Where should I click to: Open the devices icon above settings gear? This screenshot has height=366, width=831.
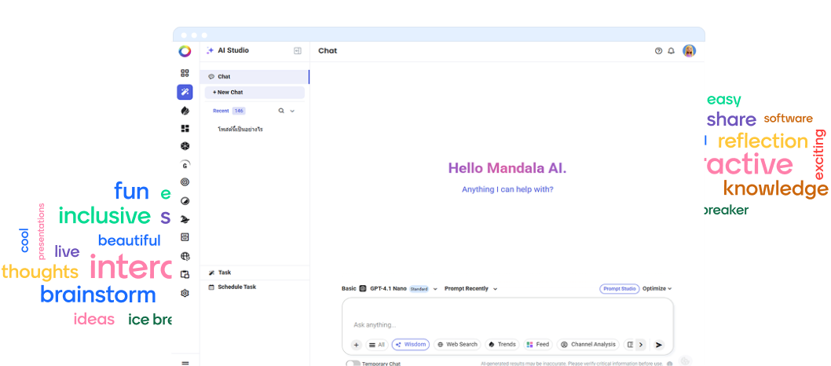tap(185, 274)
